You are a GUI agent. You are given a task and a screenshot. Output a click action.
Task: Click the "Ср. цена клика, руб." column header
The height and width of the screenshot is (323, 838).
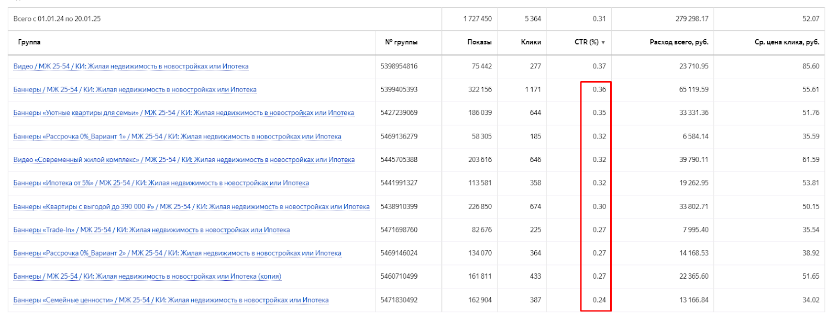click(x=787, y=42)
